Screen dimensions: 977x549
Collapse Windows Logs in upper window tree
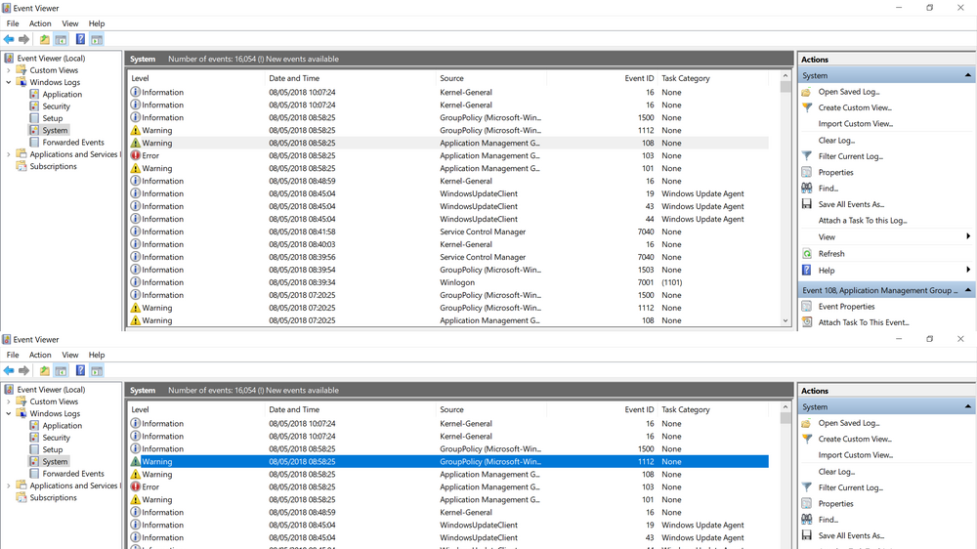click(x=9, y=82)
